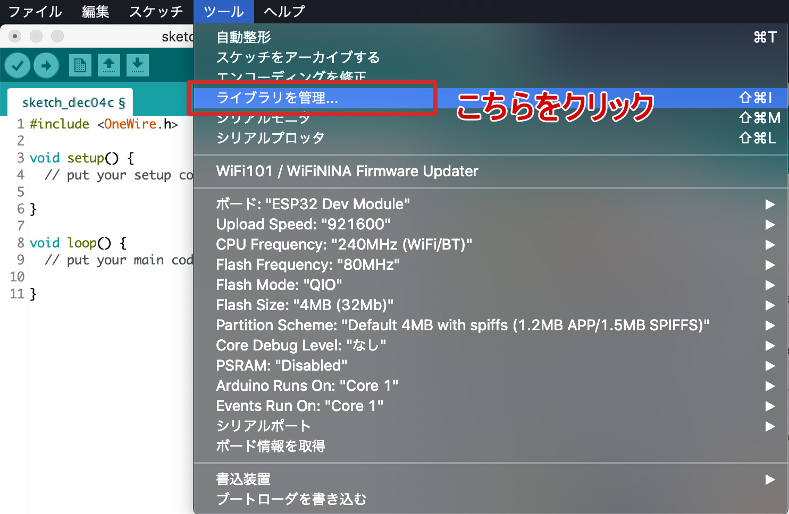The width and height of the screenshot is (789, 514).
Task: Click ブートローダを書き込む menu item
Action: pyautogui.click(x=291, y=499)
